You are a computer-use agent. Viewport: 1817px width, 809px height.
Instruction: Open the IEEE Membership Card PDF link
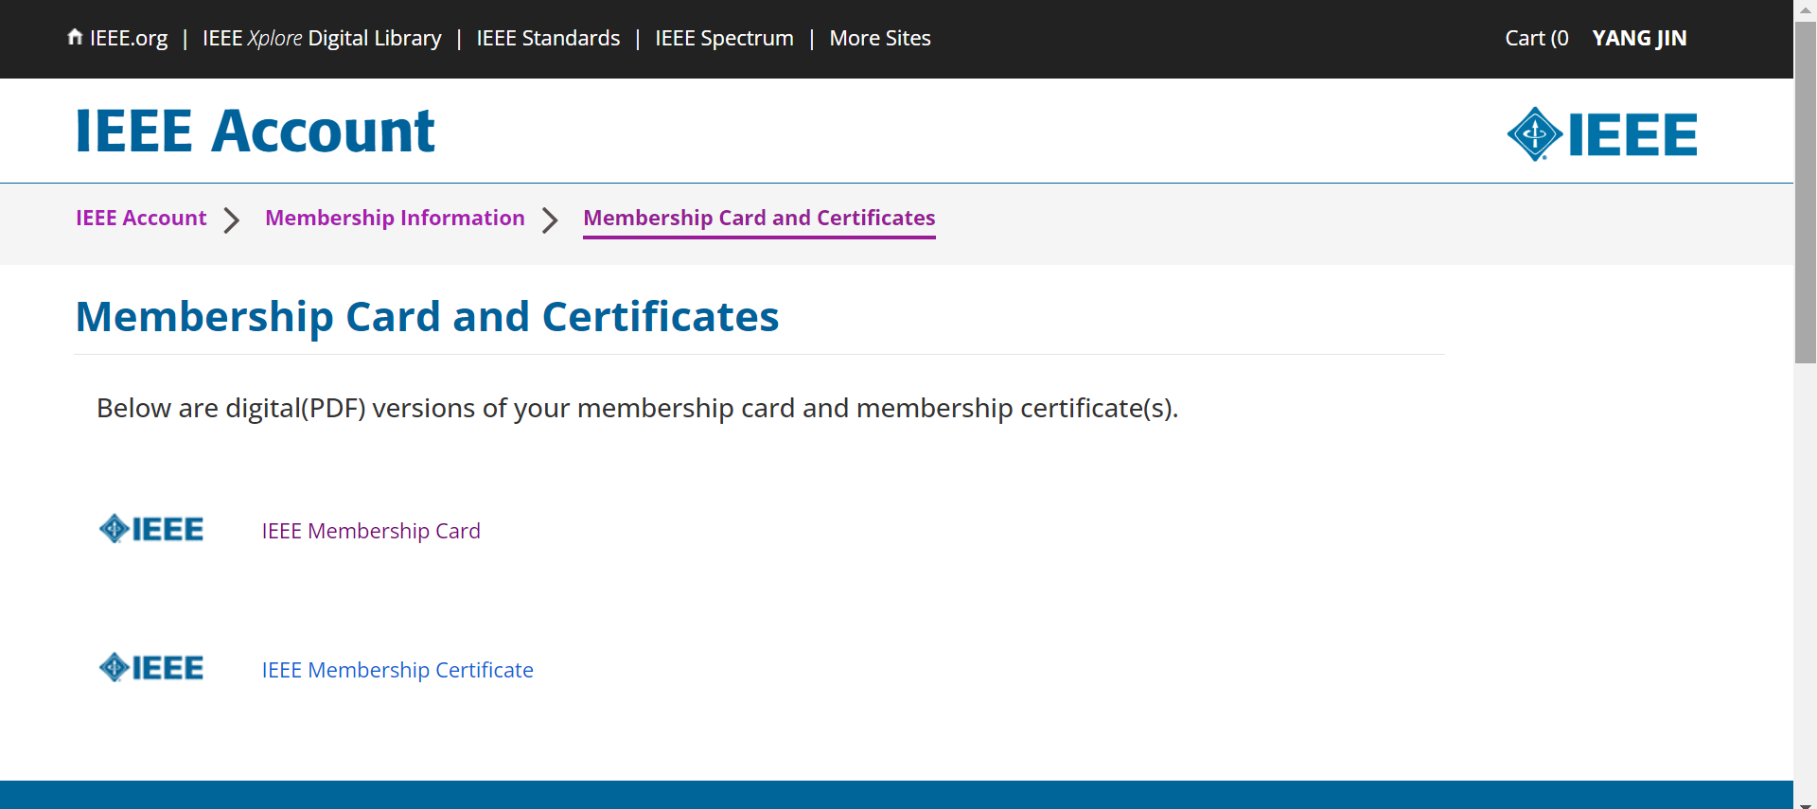[x=371, y=531]
